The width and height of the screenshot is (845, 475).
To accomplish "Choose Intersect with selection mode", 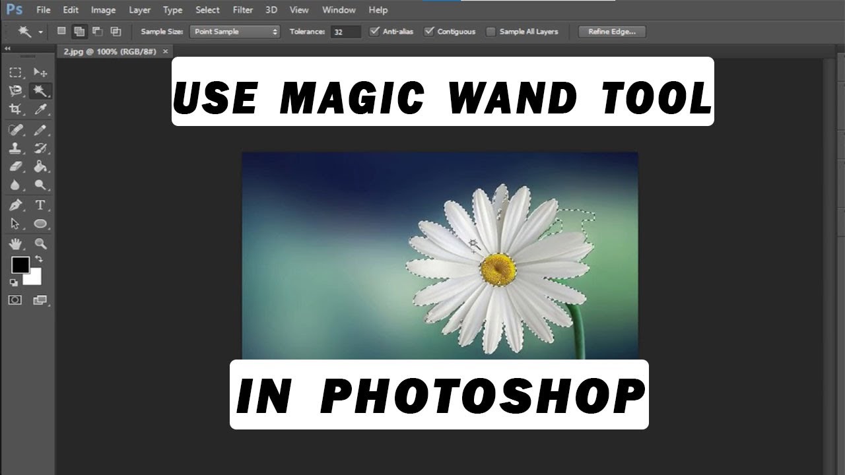I will click(x=116, y=31).
